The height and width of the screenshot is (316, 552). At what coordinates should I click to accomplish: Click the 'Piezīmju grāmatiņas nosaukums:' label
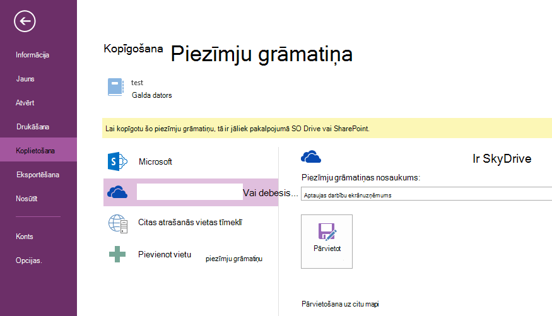(x=361, y=178)
